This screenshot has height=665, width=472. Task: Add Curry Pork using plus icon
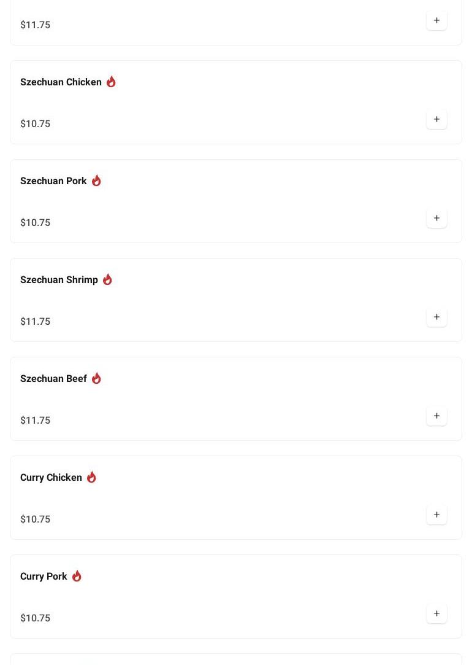(436, 613)
